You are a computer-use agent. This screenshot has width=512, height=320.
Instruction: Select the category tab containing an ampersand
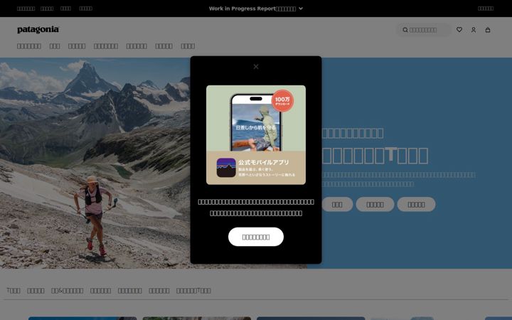(67, 290)
